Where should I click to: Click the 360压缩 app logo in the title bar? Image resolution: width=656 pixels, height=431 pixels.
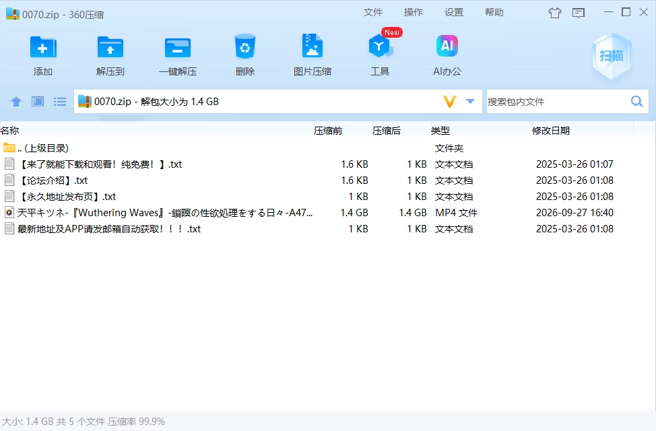13,14
